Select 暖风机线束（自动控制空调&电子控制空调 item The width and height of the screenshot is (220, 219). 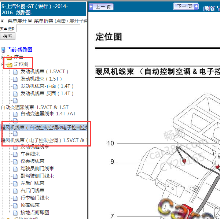[x=44, y=127]
